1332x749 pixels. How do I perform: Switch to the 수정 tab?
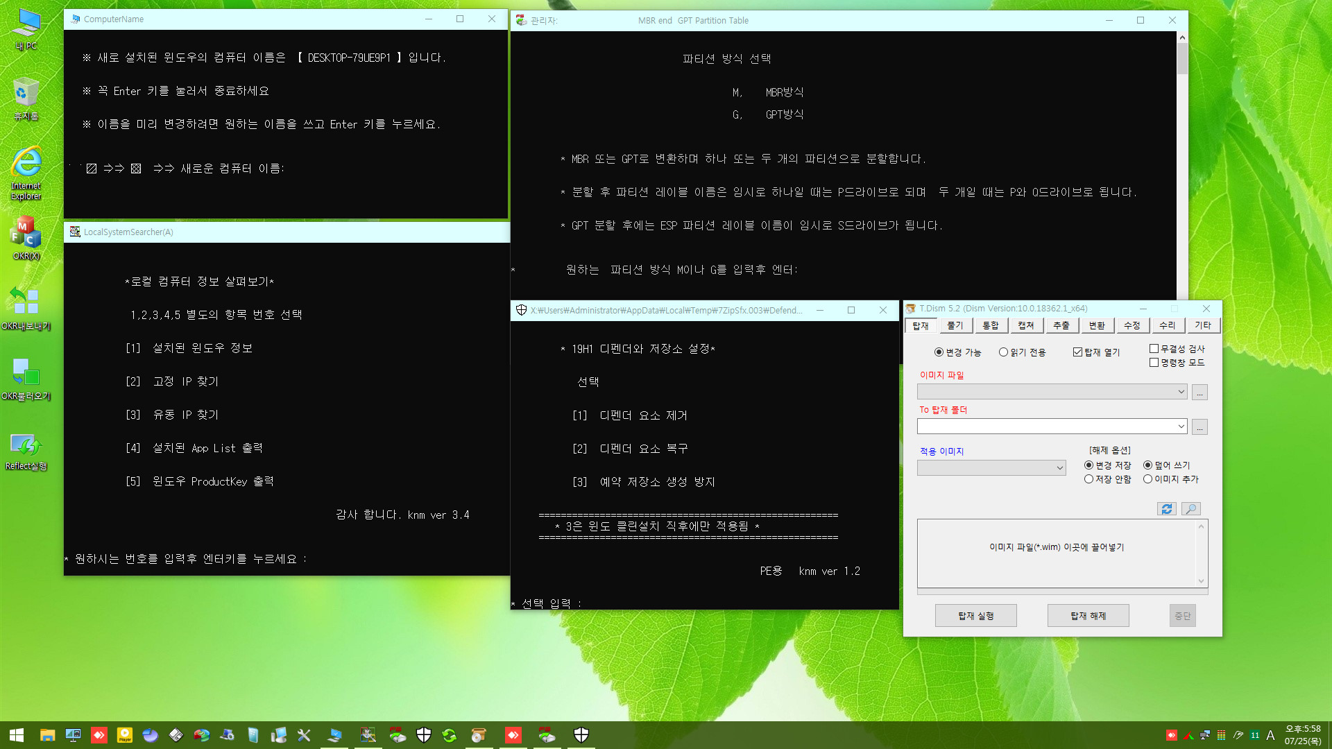(x=1132, y=325)
